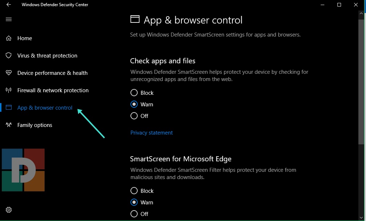Screen dimensions: 366x221
Task: Toggle the hamburger navigation menu
Action: 9,20
